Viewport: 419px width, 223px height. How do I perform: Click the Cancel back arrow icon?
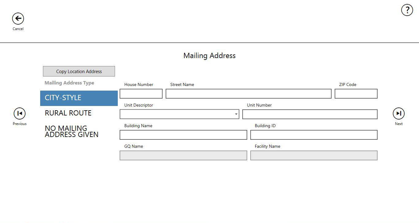point(18,19)
